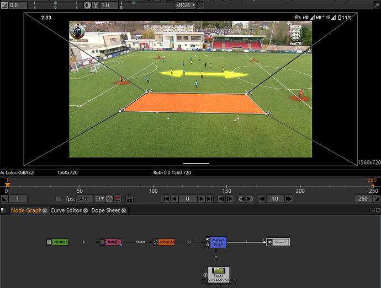Open the pane menu icon left of Node Graph
381x288 pixels.
[4, 210]
